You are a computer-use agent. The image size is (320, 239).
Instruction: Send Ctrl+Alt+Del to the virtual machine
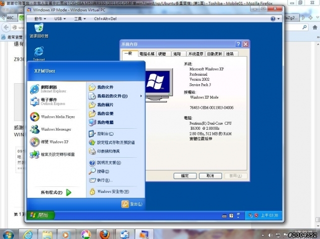coord(105,19)
